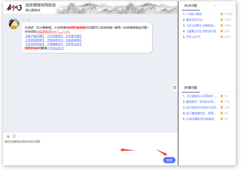Click the 机小萌 bot avatar

14,24
